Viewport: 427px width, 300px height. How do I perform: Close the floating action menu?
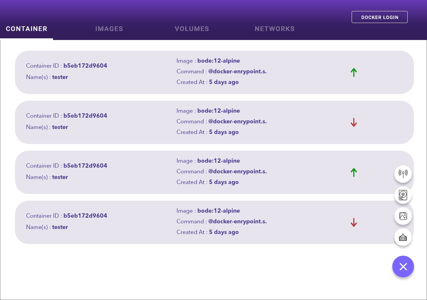(403, 267)
